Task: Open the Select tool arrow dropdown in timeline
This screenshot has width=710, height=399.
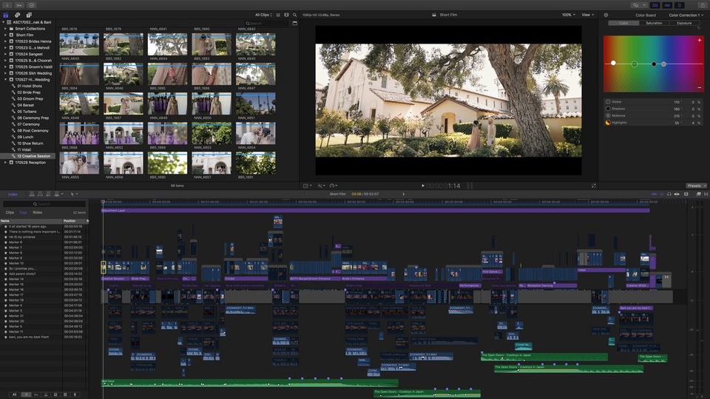Action: pos(74,194)
